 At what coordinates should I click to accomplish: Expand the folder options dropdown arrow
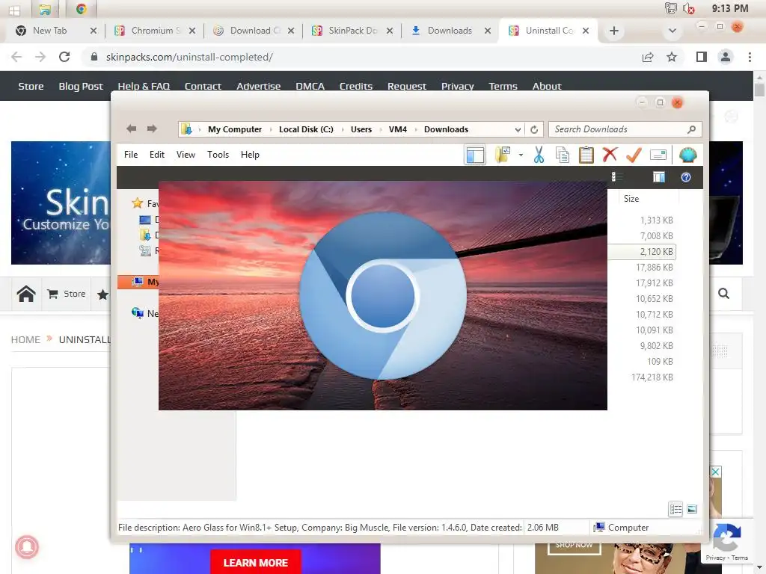pos(521,155)
